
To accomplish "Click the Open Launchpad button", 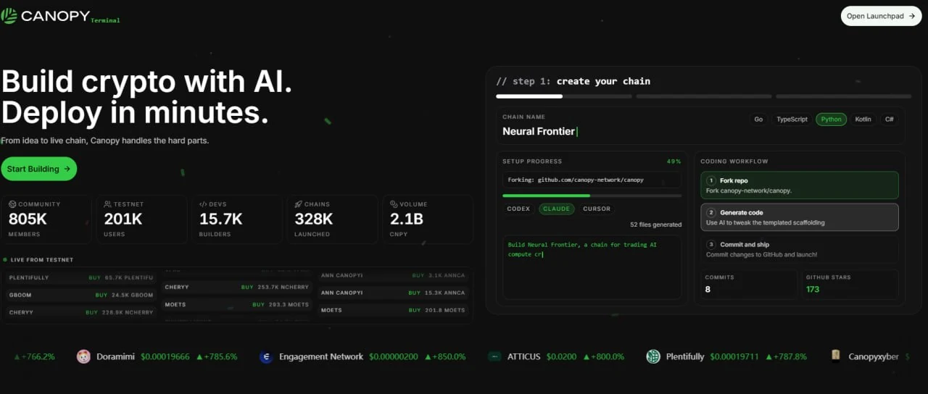I will pyautogui.click(x=881, y=16).
